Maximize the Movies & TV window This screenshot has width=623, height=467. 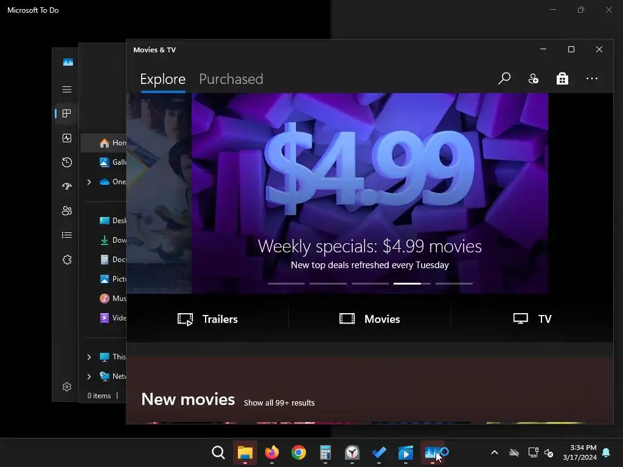coord(571,49)
